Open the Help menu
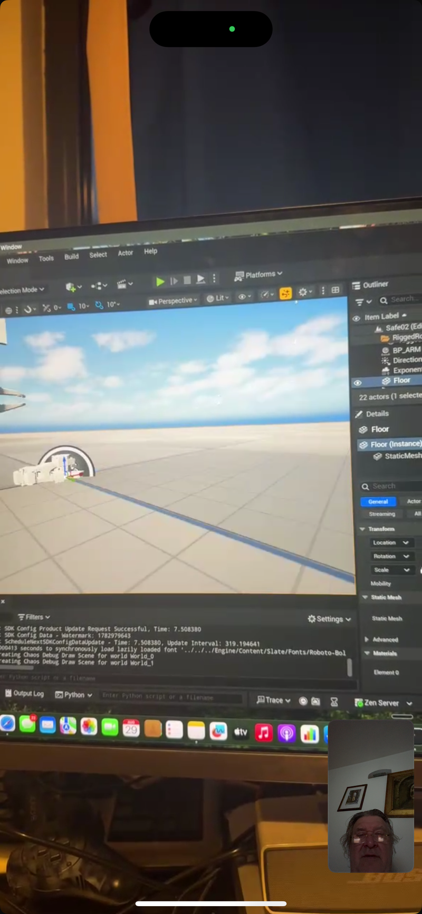 pos(150,251)
